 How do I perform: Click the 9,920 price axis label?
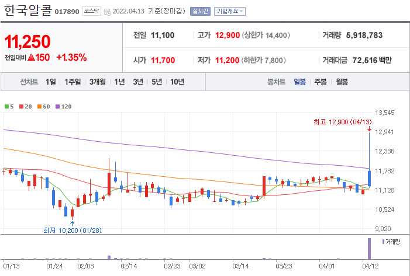(x=383, y=229)
